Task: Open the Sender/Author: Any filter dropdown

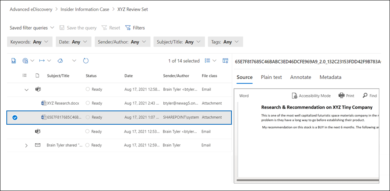Action: (x=122, y=42)
